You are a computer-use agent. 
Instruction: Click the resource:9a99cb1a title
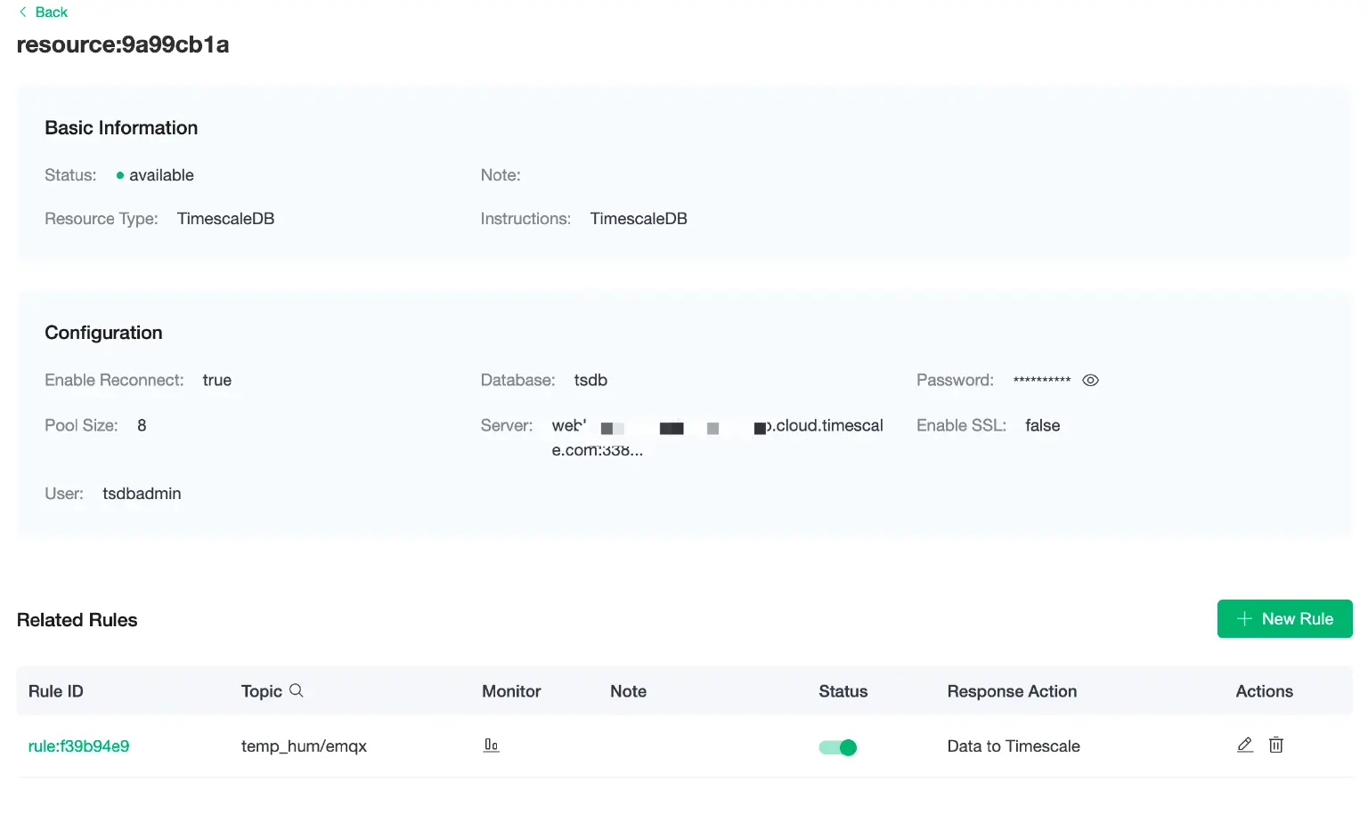(x=122, y=44)
